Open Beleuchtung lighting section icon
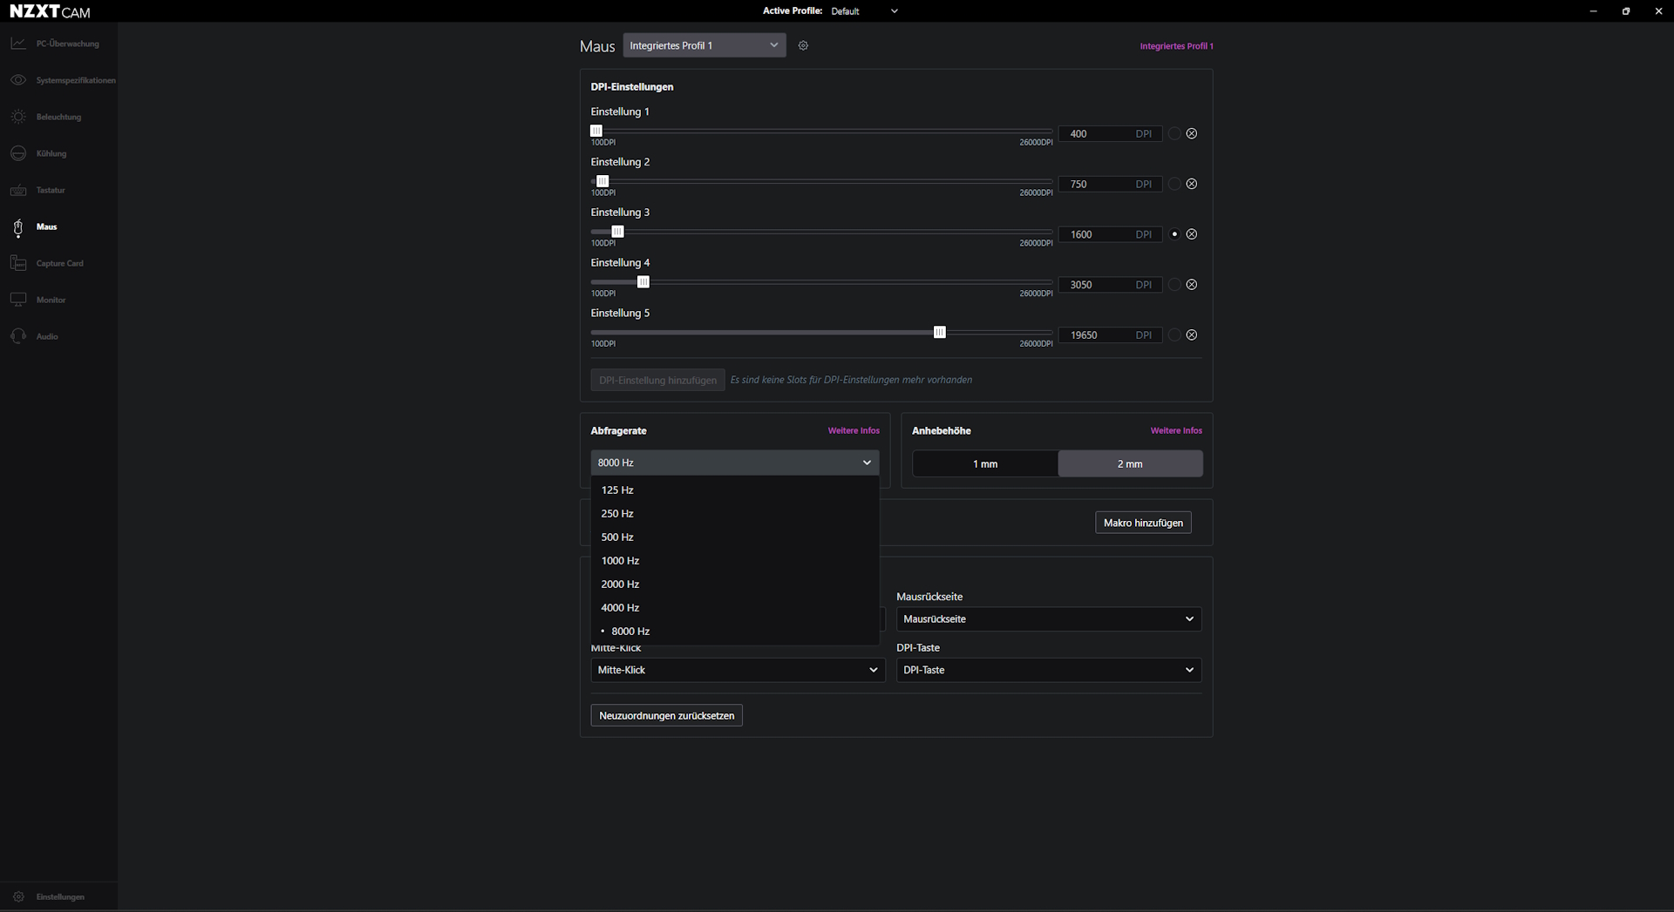This screenshot has width=1674, height=912. click(18, 117)
